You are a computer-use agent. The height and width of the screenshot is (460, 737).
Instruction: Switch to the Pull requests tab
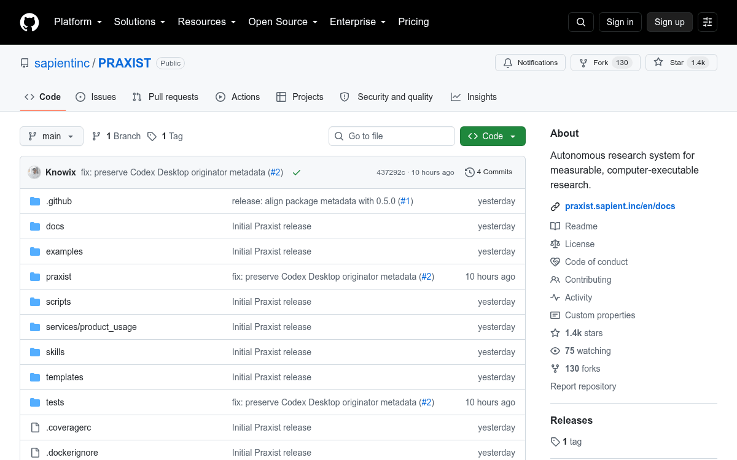[x=165, y=97]
